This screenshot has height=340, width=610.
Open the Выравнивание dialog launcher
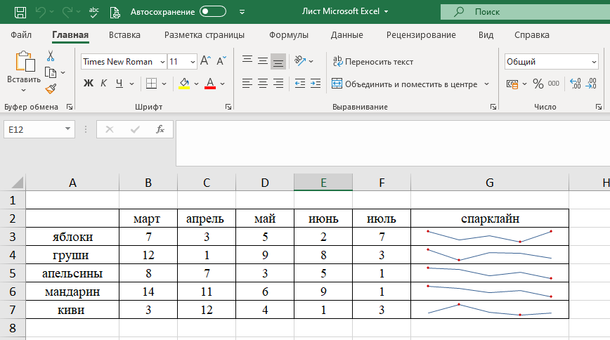(493, 107)
